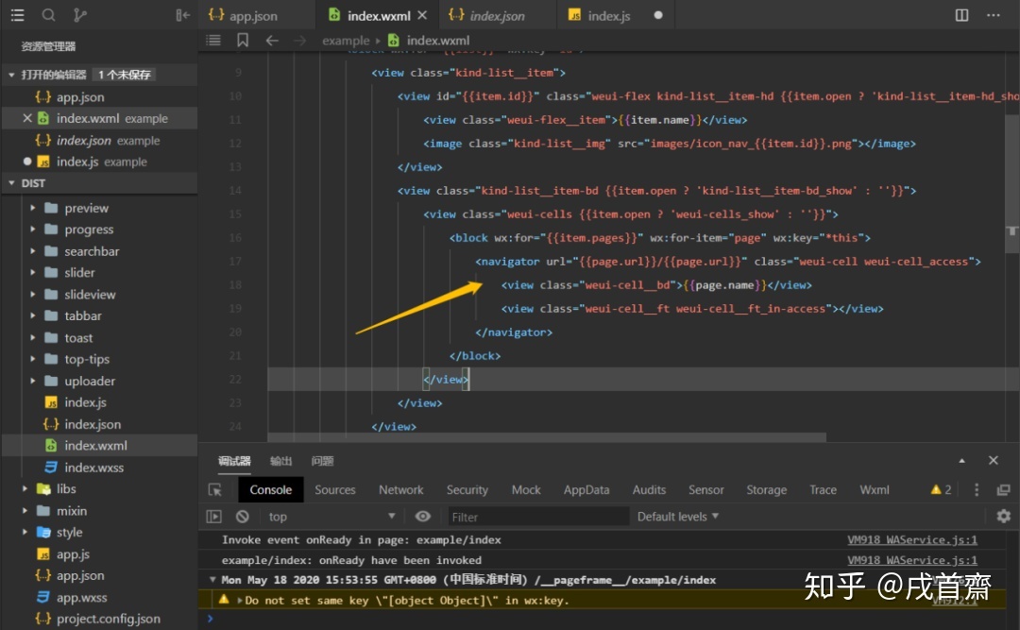Open console settings gear icon
The width and height of the screenshot is (1020, 630).
pos(1004,516)
